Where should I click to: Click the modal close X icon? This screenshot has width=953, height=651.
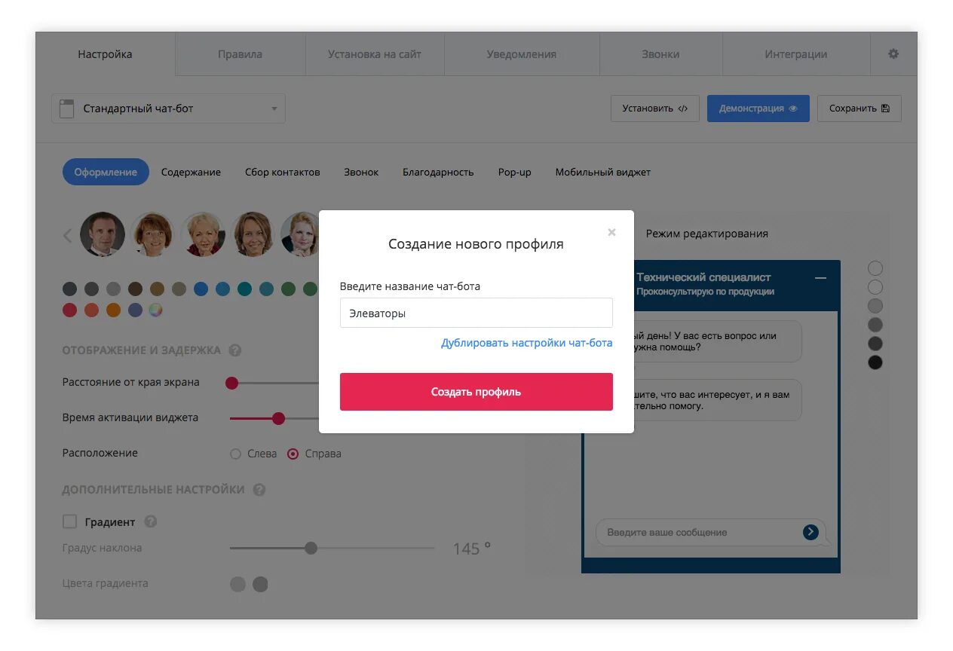[x=611, y=232]
